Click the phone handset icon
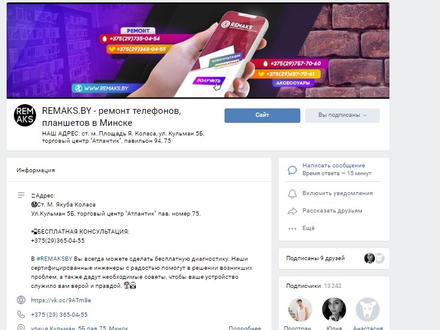This screenshot has height=330, width=440. click(x=21, y=314)
